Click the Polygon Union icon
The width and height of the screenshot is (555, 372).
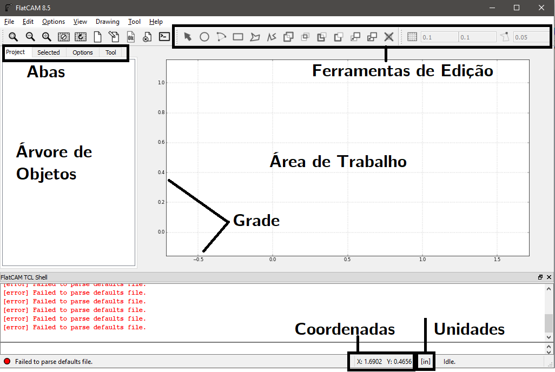(x=288, y=37)
